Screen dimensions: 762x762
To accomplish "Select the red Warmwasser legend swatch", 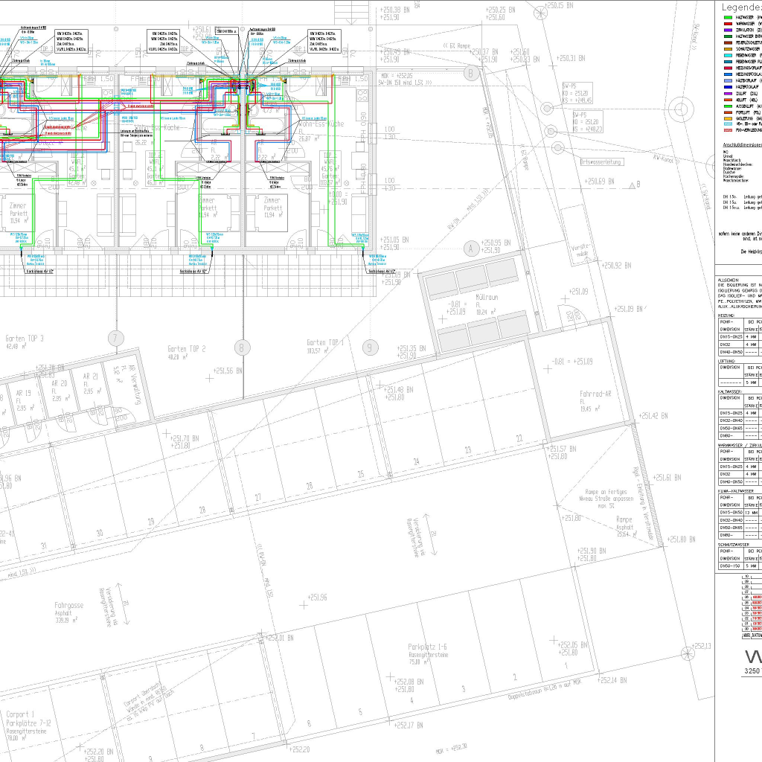I will (x=727, y=23).
